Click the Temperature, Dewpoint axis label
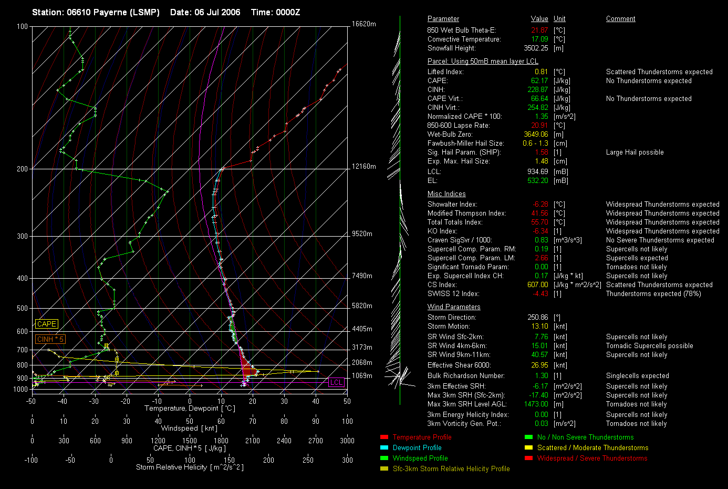 click(190, 408)
